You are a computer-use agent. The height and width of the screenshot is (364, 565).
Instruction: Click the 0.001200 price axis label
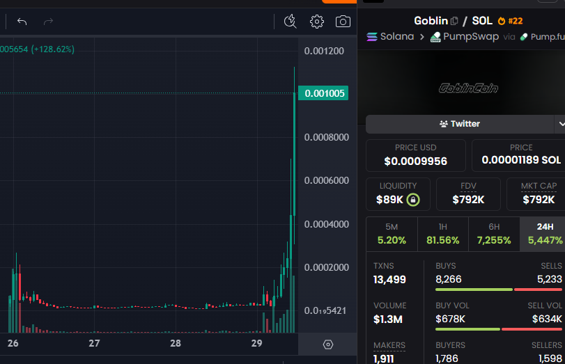click(x=324, y=51)
